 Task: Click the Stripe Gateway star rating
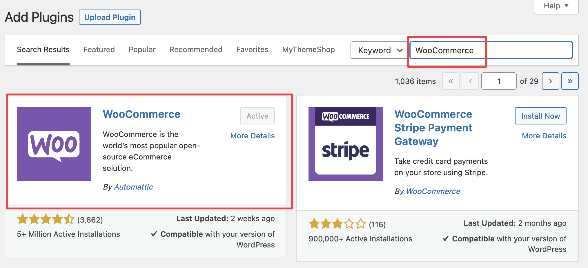click(337, 224)
